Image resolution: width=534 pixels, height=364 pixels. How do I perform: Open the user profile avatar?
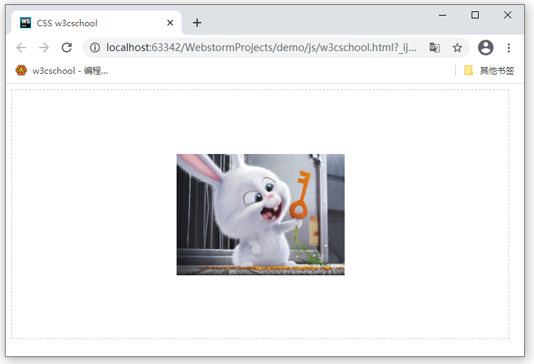click(486, 48)
